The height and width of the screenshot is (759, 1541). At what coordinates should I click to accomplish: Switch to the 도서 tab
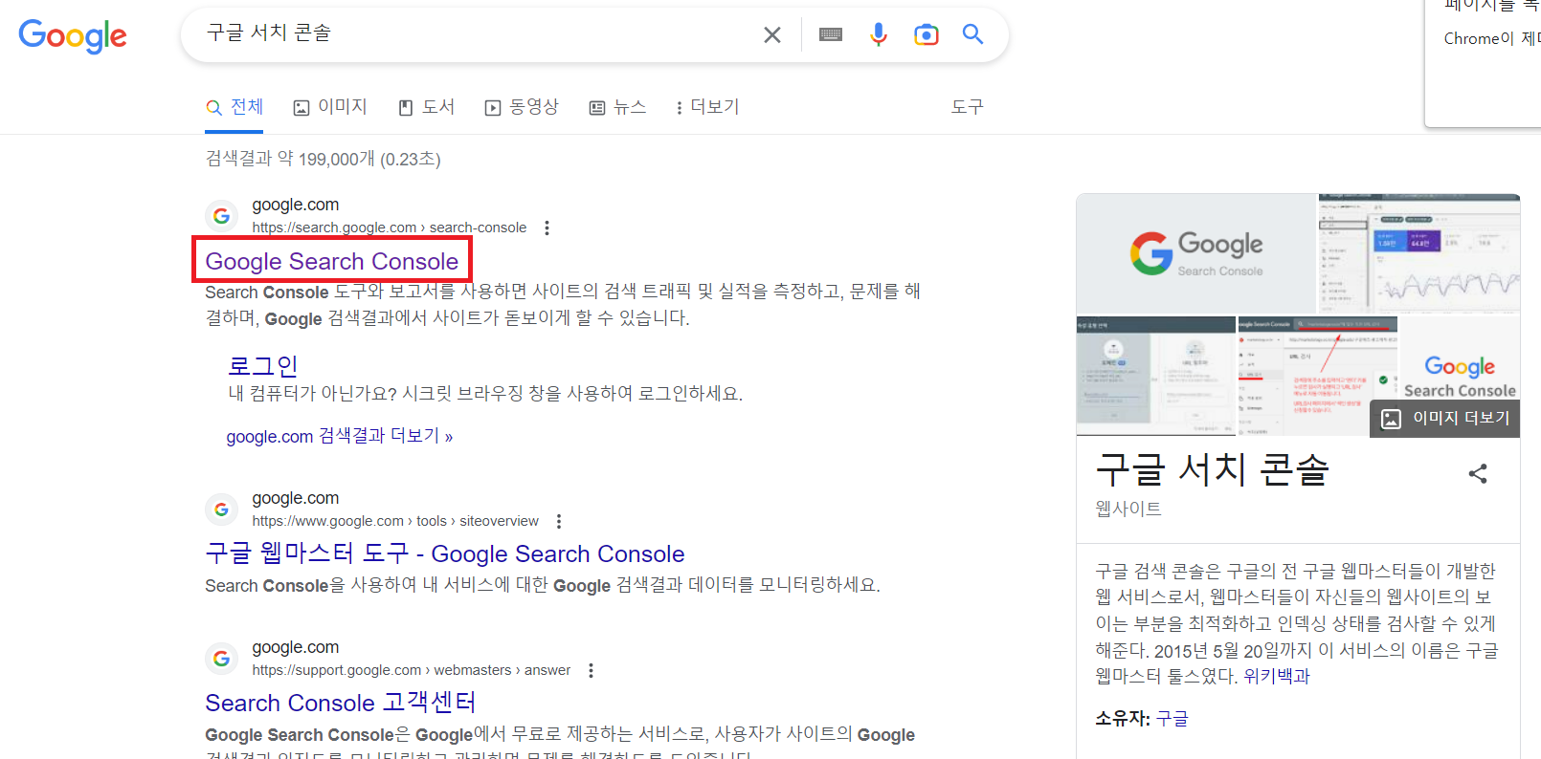click(427, 107)
